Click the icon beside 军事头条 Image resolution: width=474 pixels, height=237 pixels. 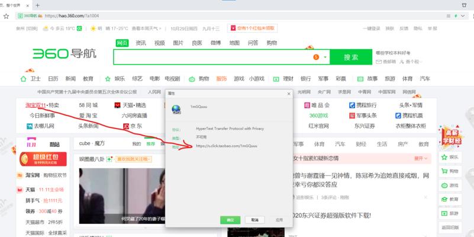coord(352,116)
